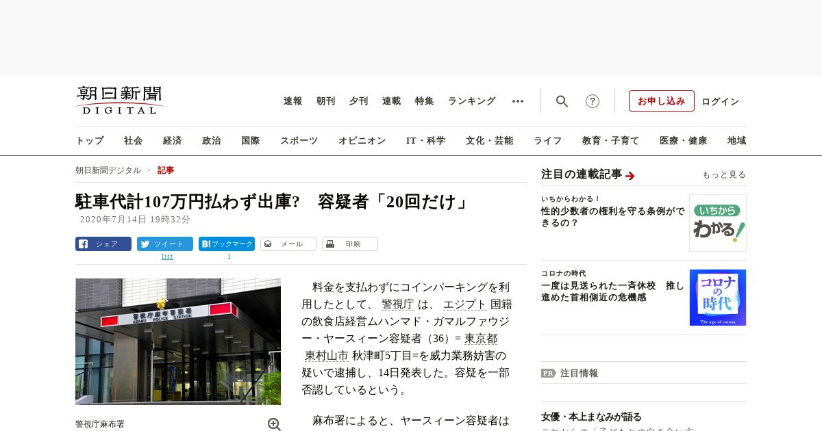Open the いちからわかる! thumbnail
822x431 pixels.
tap(718, 223)
